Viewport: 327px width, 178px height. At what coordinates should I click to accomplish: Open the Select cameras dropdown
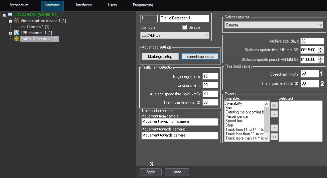pyautogui.click(x=274, y=25)
